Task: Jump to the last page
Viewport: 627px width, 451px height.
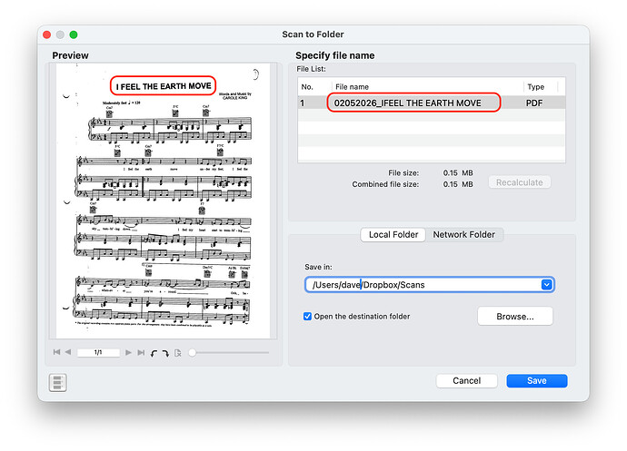Action: coord(139,352)
